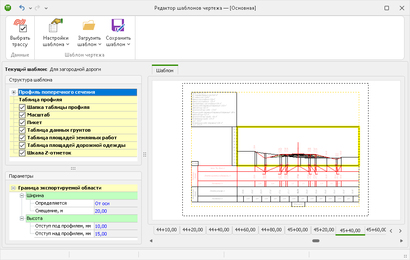Click the Загрузить шаблон folder icon
The height and width of the screenshot is (260, 410).
coord(89,25)
